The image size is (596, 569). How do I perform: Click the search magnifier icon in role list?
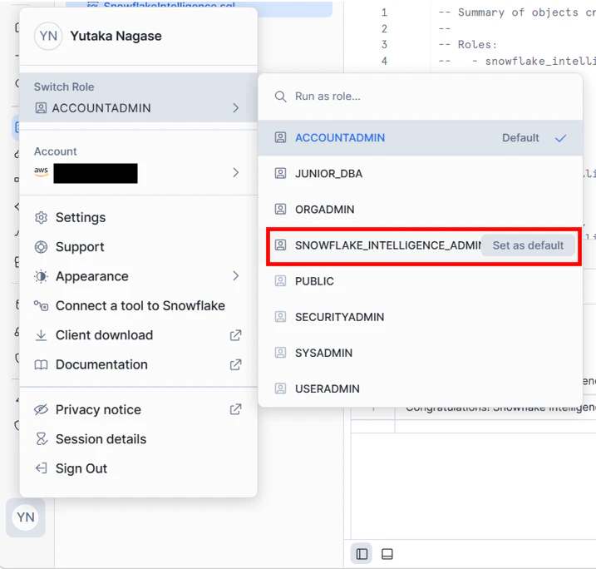[x=280, y=96]
